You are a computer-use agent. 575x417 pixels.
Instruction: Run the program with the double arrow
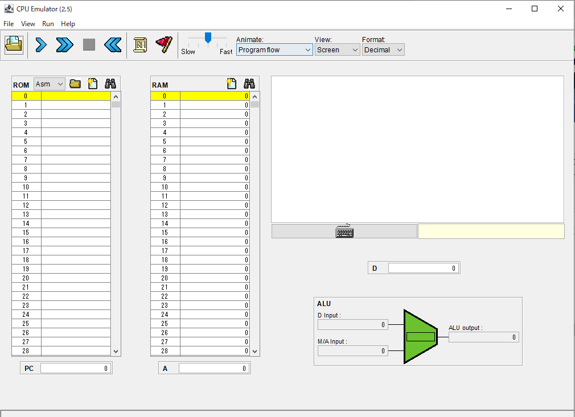[64, 45]
